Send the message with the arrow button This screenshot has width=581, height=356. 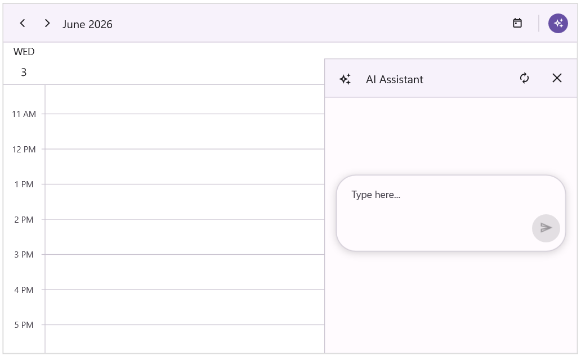[x=546, y=228]
